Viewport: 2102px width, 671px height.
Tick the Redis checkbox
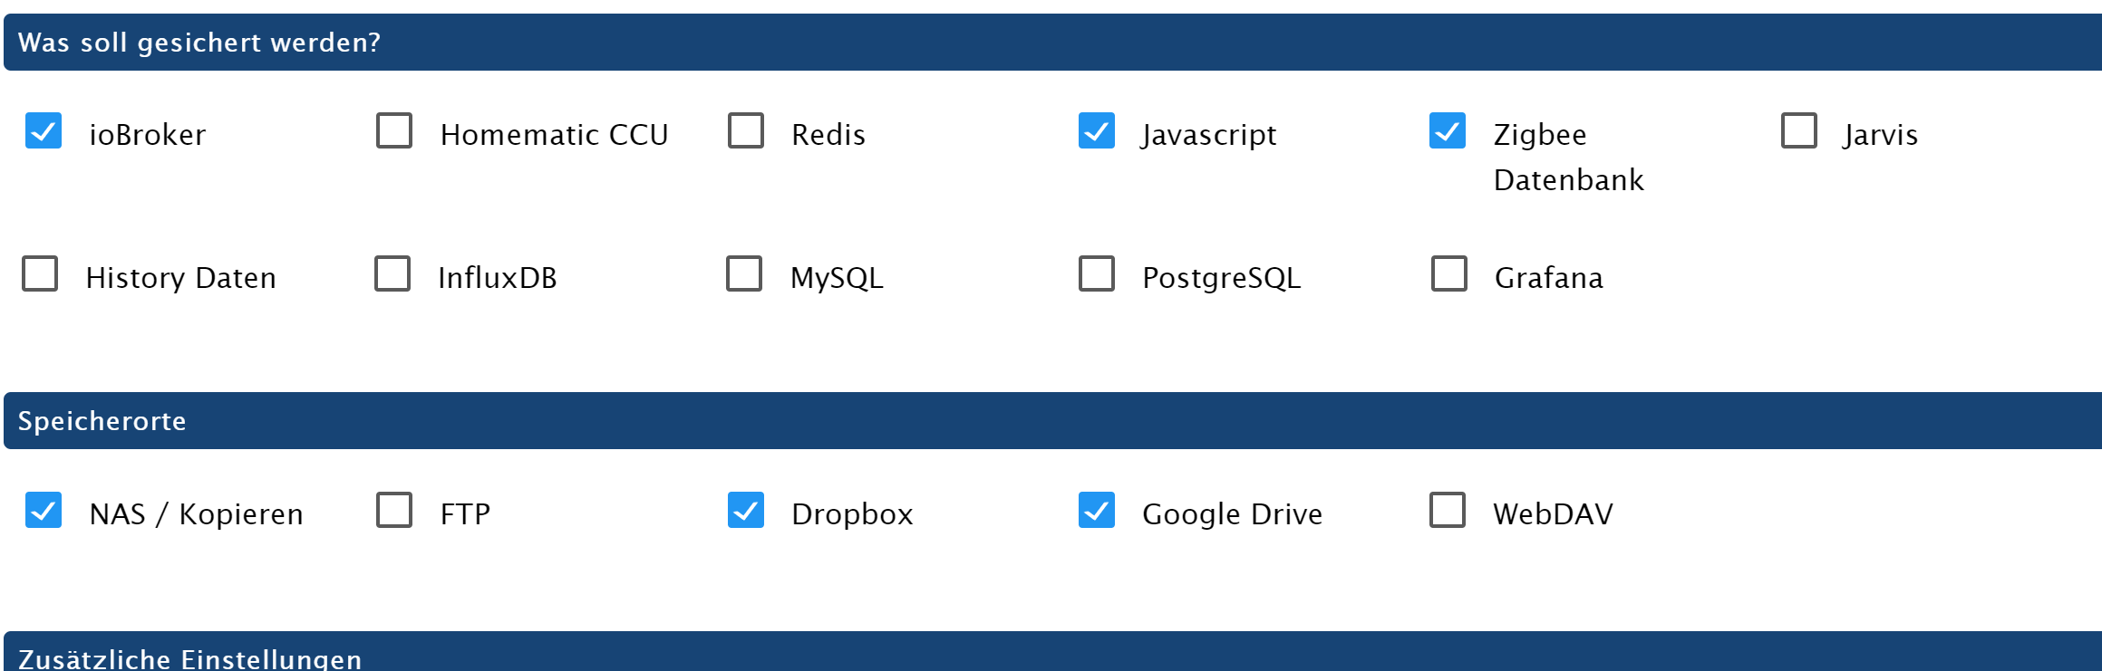point(746,130)
